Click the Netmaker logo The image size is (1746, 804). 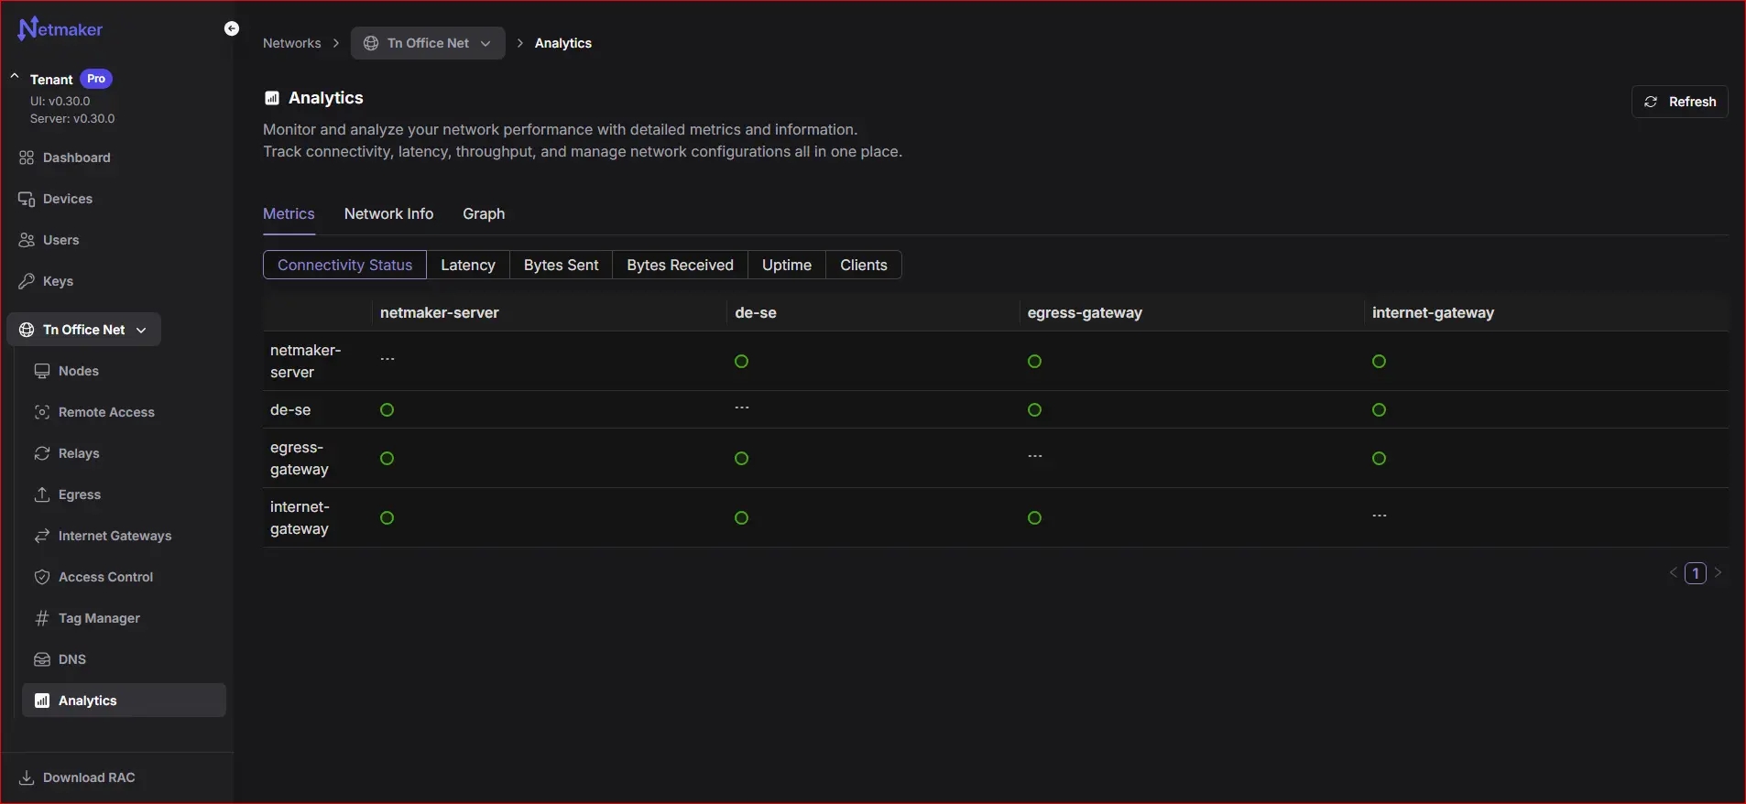tap(60, 29)
